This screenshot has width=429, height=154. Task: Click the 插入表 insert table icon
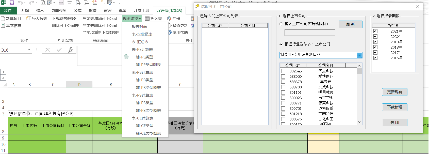[x=147, y=19]
